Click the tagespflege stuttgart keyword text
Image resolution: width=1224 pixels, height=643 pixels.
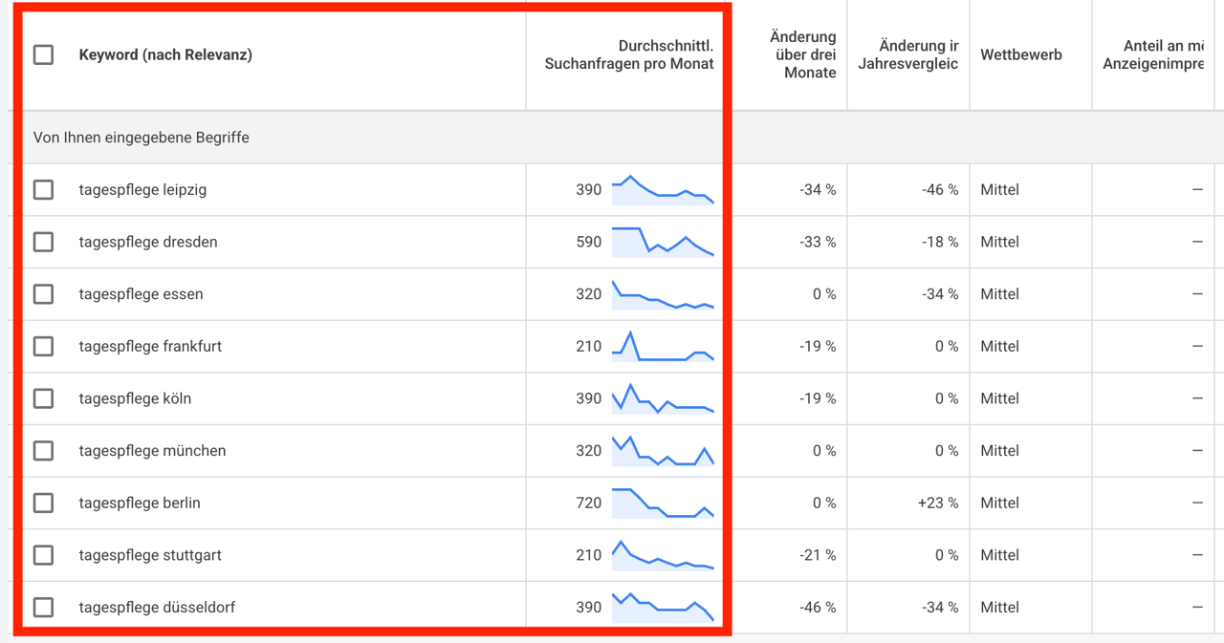point(150,554)
